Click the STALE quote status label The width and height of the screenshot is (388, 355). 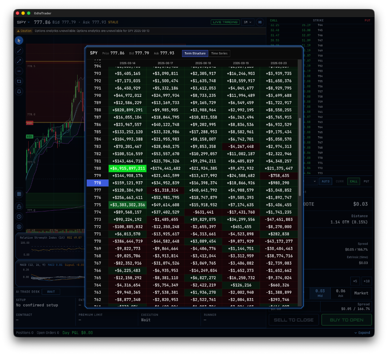point(113,22)
